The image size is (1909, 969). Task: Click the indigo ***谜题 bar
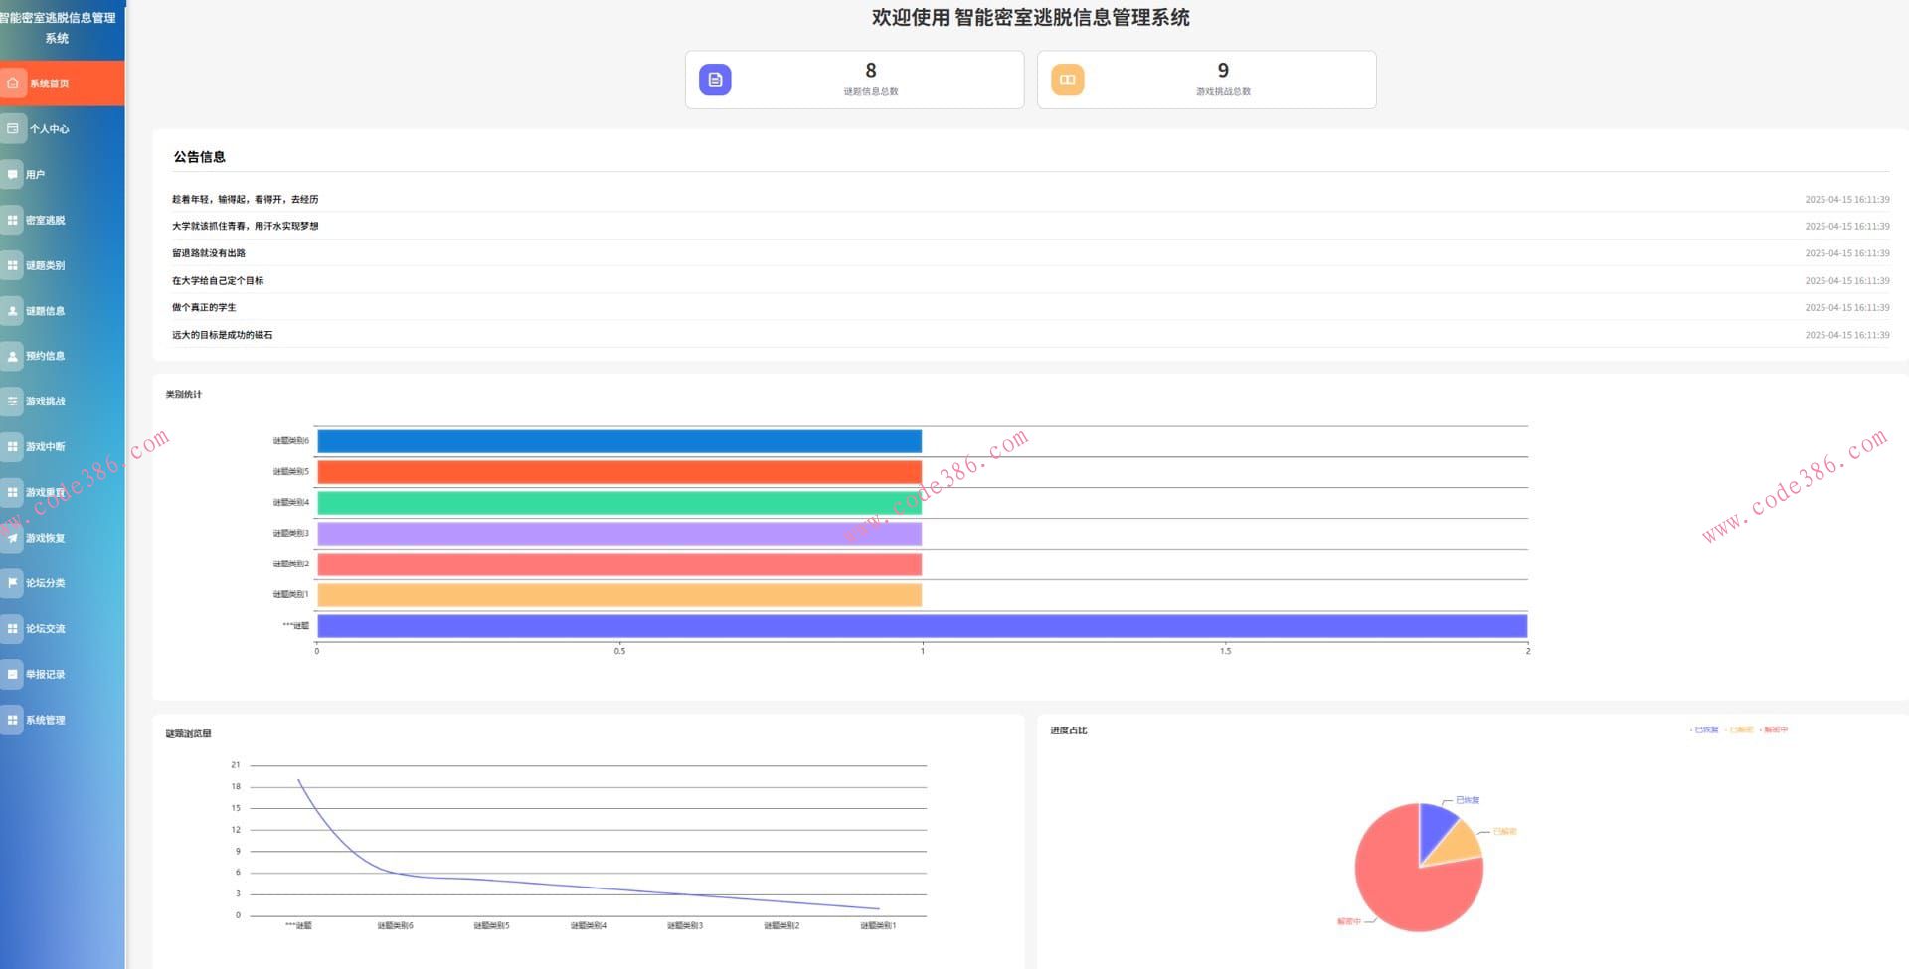(x=923, y=626)
